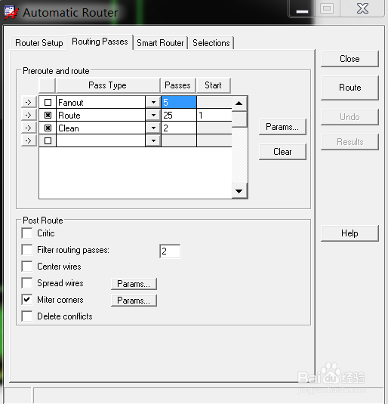Enable the Critic checkbox
The width and height of the screenshot is (388, 404).
27,233
